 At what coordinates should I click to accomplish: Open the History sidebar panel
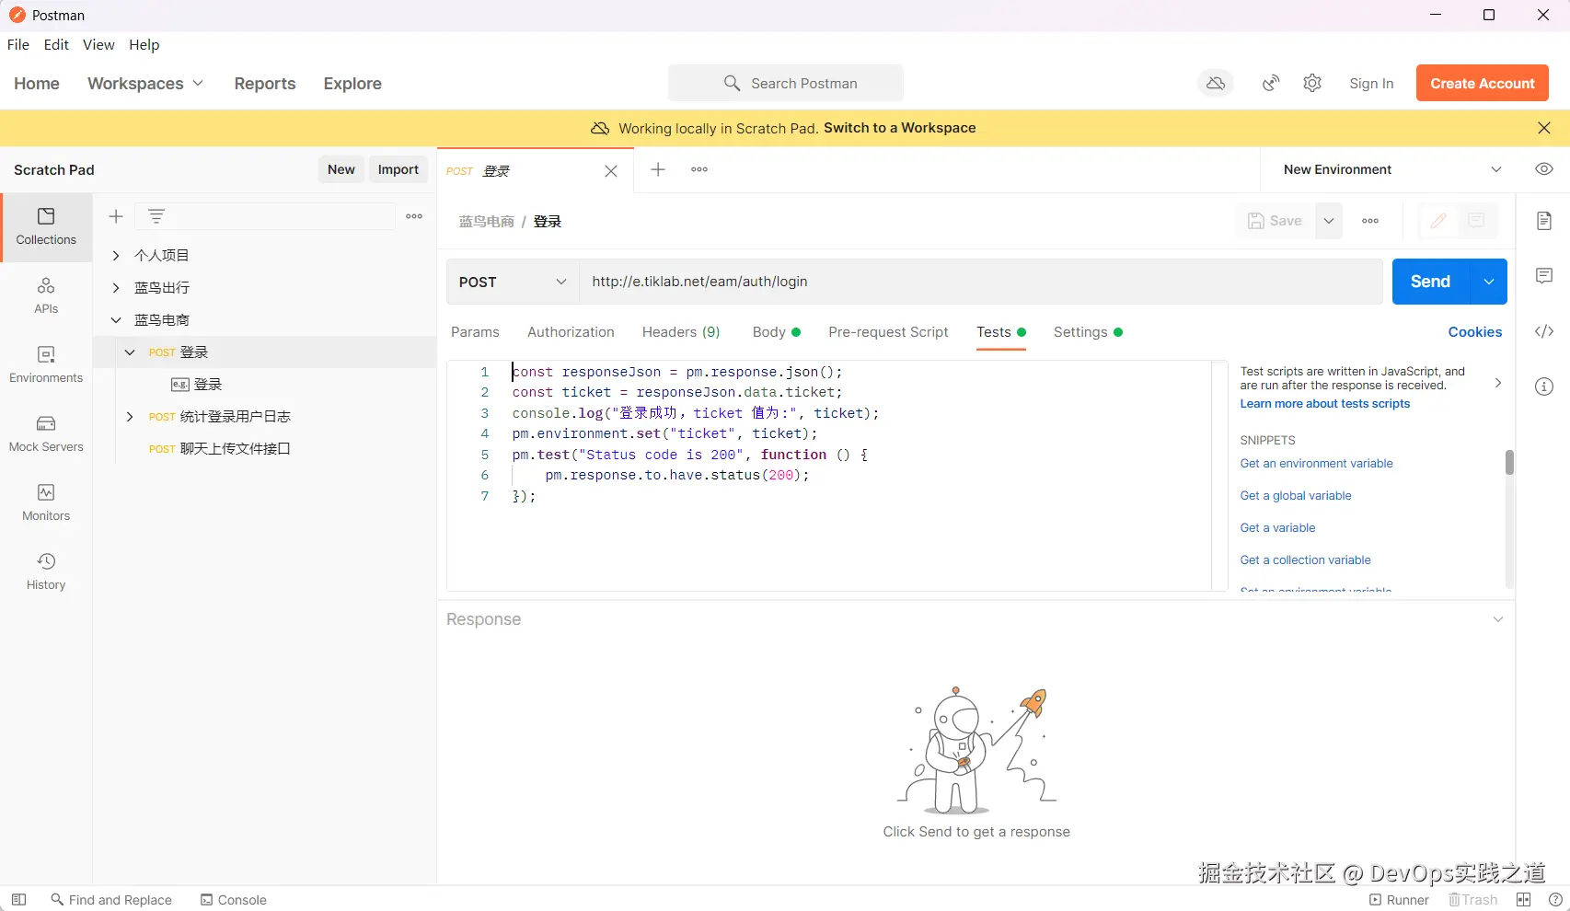click(x=46, y=572)
